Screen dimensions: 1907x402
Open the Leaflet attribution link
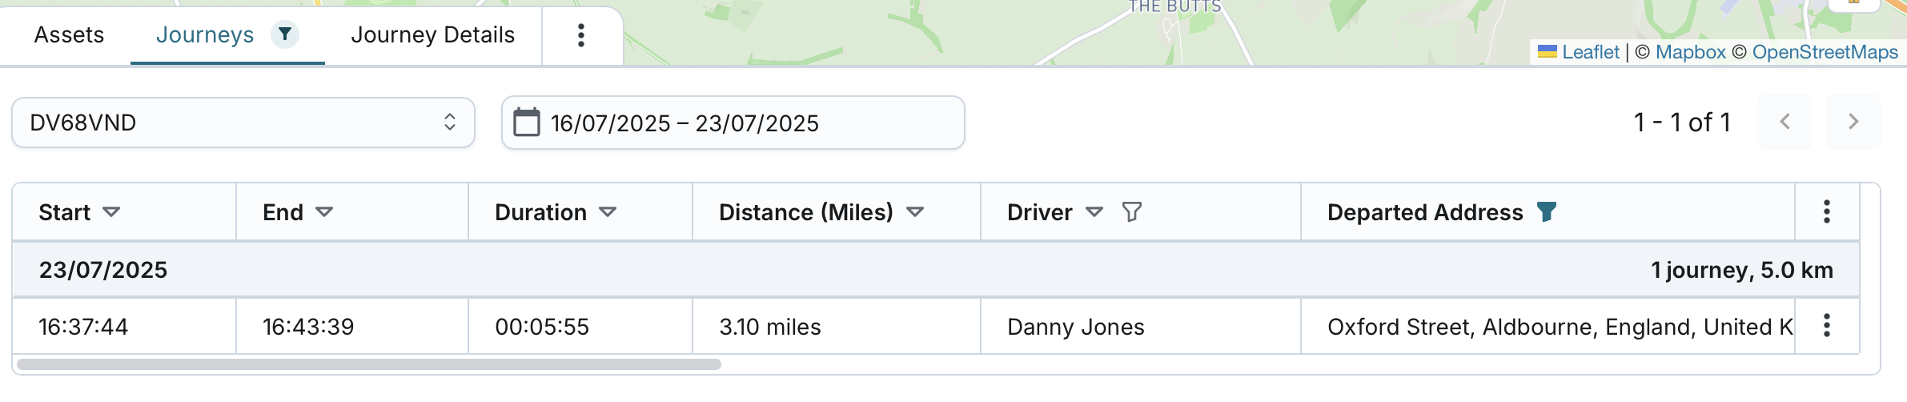(1590, 52)
